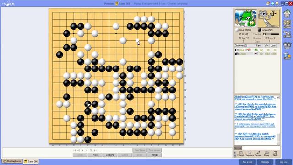Click the Review tool icon
The image size is (293, 165).
coord(258,154)
